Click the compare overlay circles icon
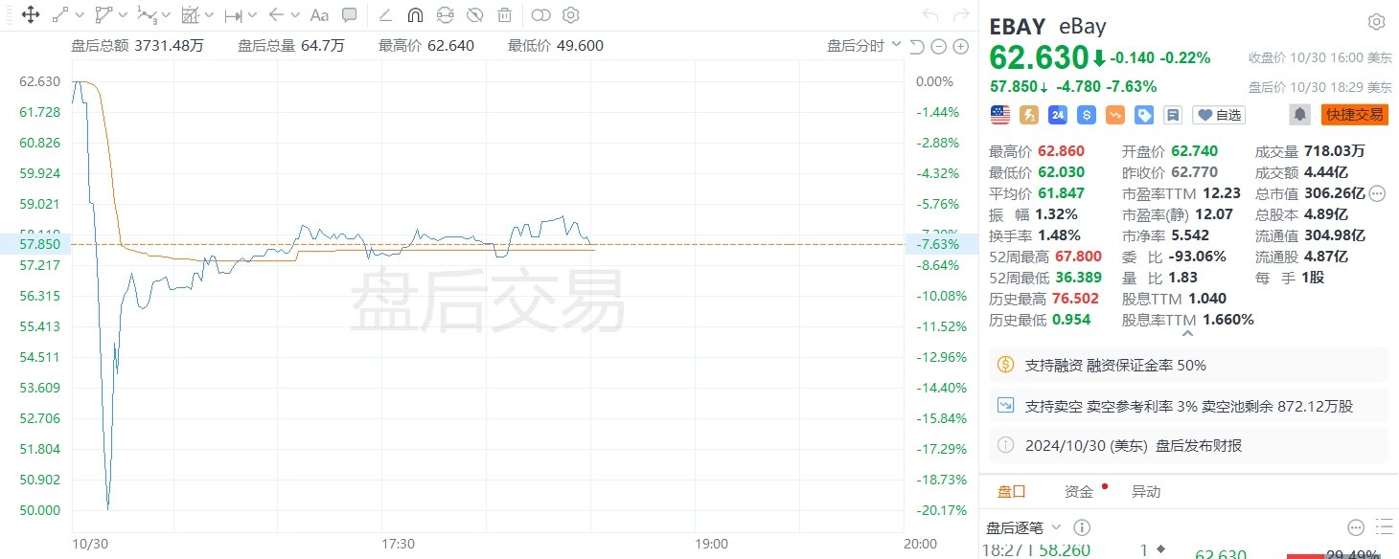 click(x=540, y=15)
